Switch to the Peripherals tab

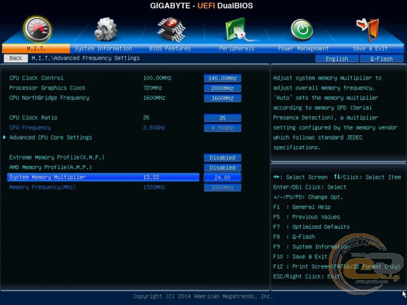pos(237,48)
